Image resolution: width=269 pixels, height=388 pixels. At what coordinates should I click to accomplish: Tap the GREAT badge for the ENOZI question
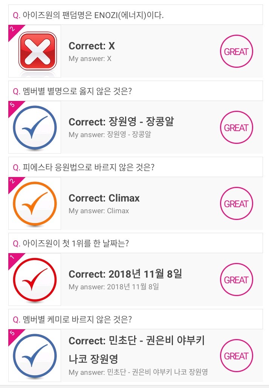236,52
